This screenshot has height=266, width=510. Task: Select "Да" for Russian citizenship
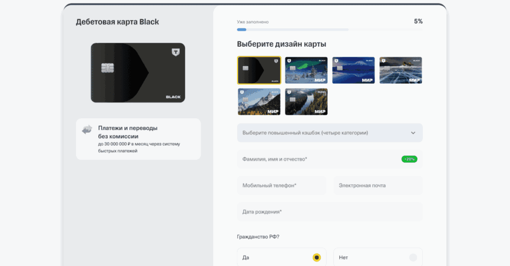(316, 258)
